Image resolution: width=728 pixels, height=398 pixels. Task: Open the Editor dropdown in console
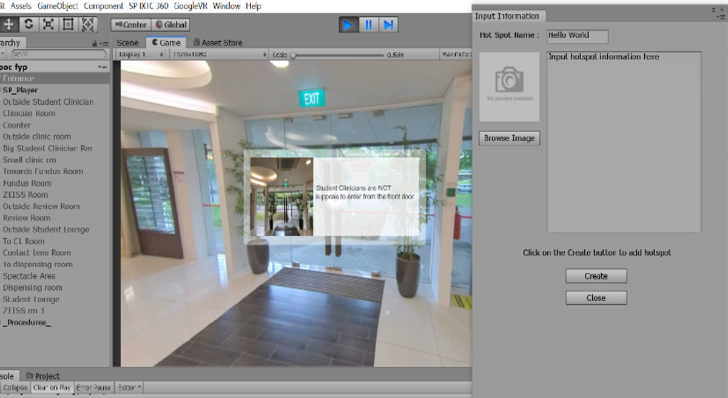tap(129, 388)
